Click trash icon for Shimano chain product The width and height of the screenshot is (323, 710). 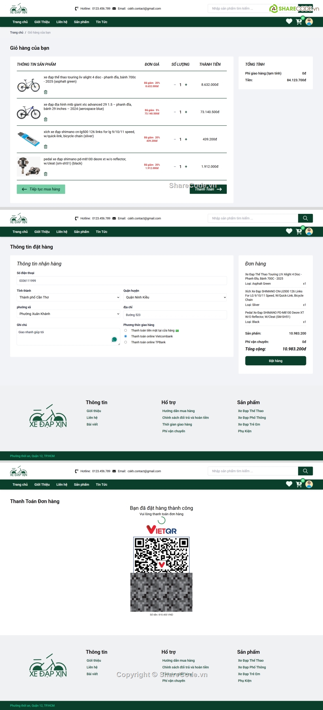pyautogui.click(x=46, y=147)
